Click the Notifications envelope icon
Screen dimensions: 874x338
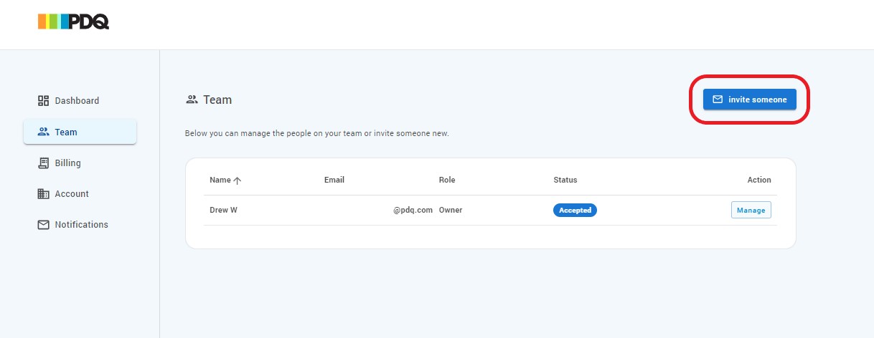click(43, 225)
